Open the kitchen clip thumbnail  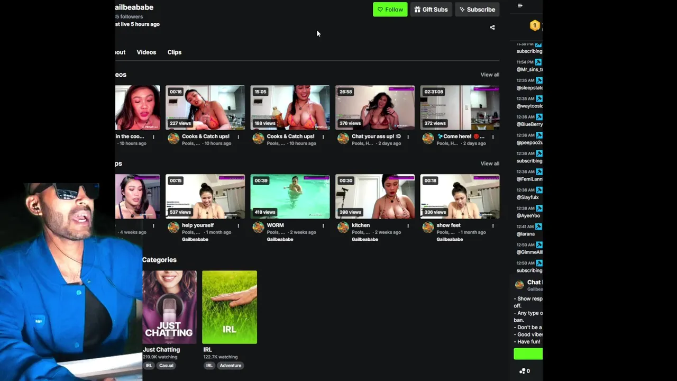coord(375,196)
